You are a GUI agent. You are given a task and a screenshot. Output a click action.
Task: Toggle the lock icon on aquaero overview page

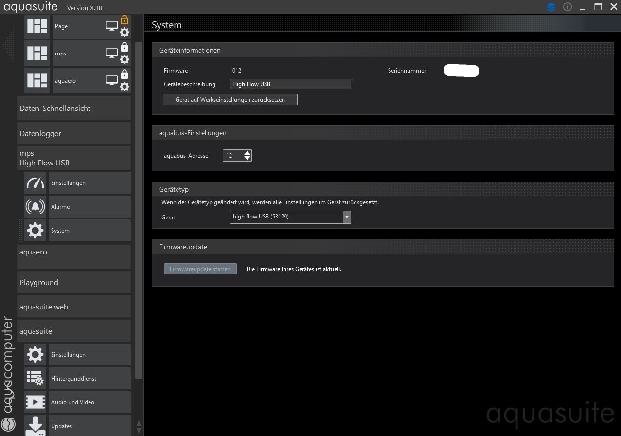tap(124, 74)
